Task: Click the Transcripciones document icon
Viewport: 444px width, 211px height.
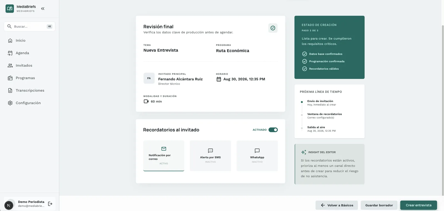Action: [x=10, y=90]
